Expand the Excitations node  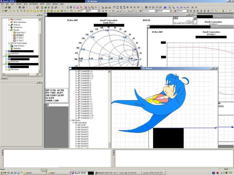[9, 20]
